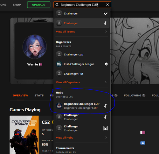Click the chevron next to View all Teams
159x154 pixels.
pyautogui.click(x=106, y=32)
